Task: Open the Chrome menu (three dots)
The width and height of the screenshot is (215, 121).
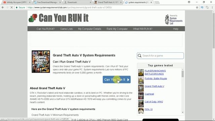Action: tap(212, 7)
